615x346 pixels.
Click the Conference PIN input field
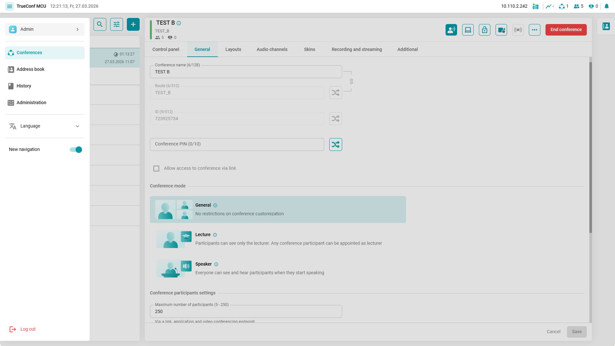click(237, 144)
